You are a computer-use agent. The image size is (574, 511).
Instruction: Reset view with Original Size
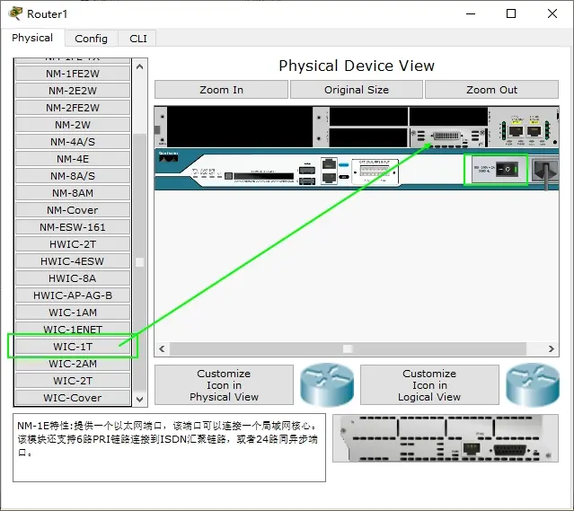[357, 90]
